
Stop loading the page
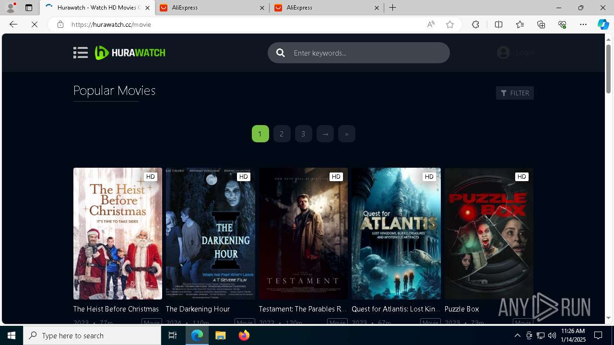[35, 24]
